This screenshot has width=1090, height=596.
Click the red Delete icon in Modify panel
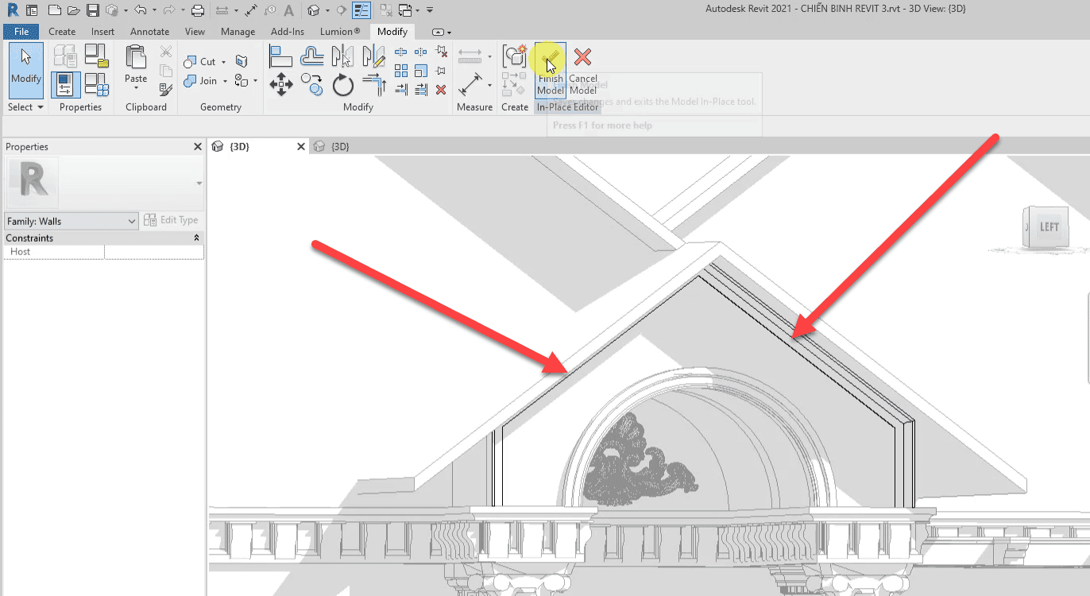point(441,89)
